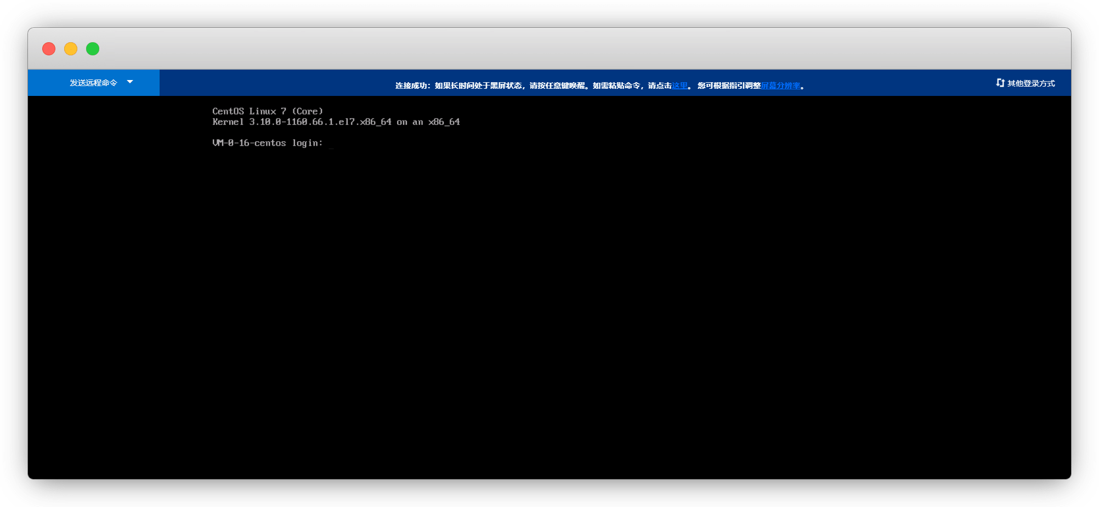1099x507 pixels.
Task: Click the CentOS Linux 7 (Core) line
Action: 268,111
